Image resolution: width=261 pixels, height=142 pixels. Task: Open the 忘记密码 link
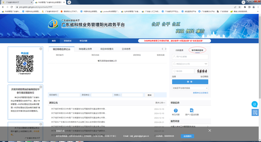point(204,77)
